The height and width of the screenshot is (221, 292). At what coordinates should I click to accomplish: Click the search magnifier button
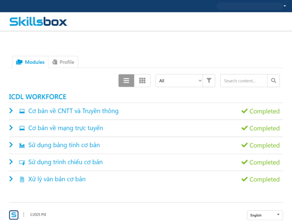pyautogui.click(x=273, y=81)
